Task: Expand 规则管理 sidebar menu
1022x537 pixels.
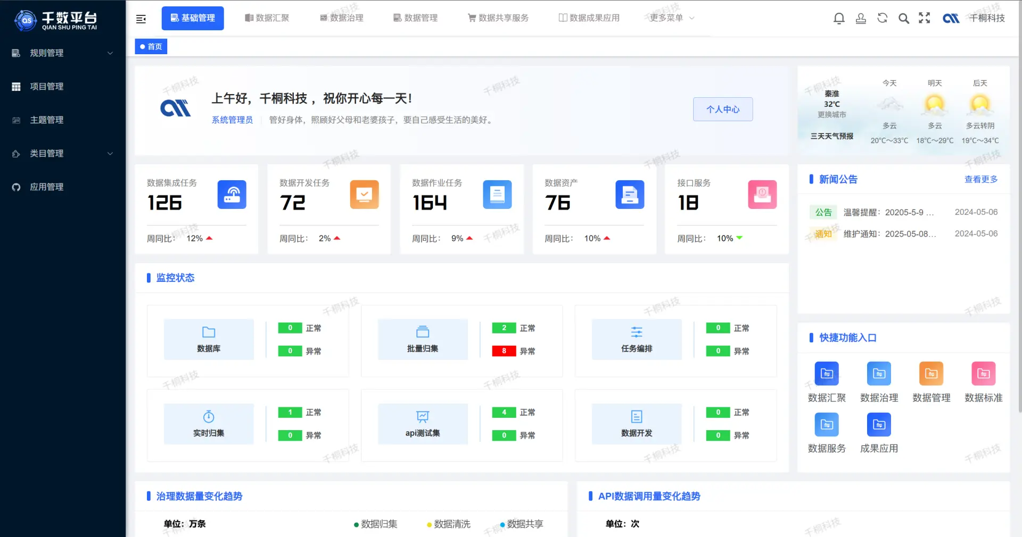Action: point(63,53)
